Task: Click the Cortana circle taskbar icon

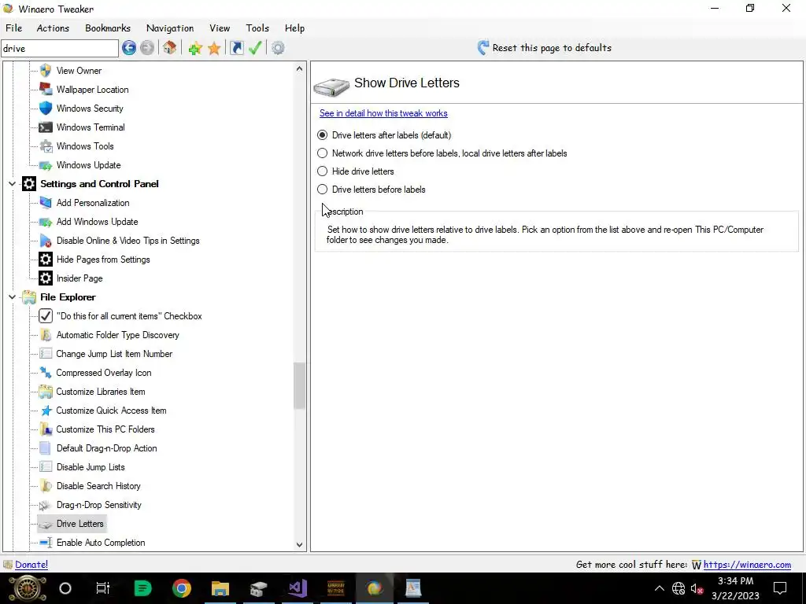Action: tap(65, 588)
